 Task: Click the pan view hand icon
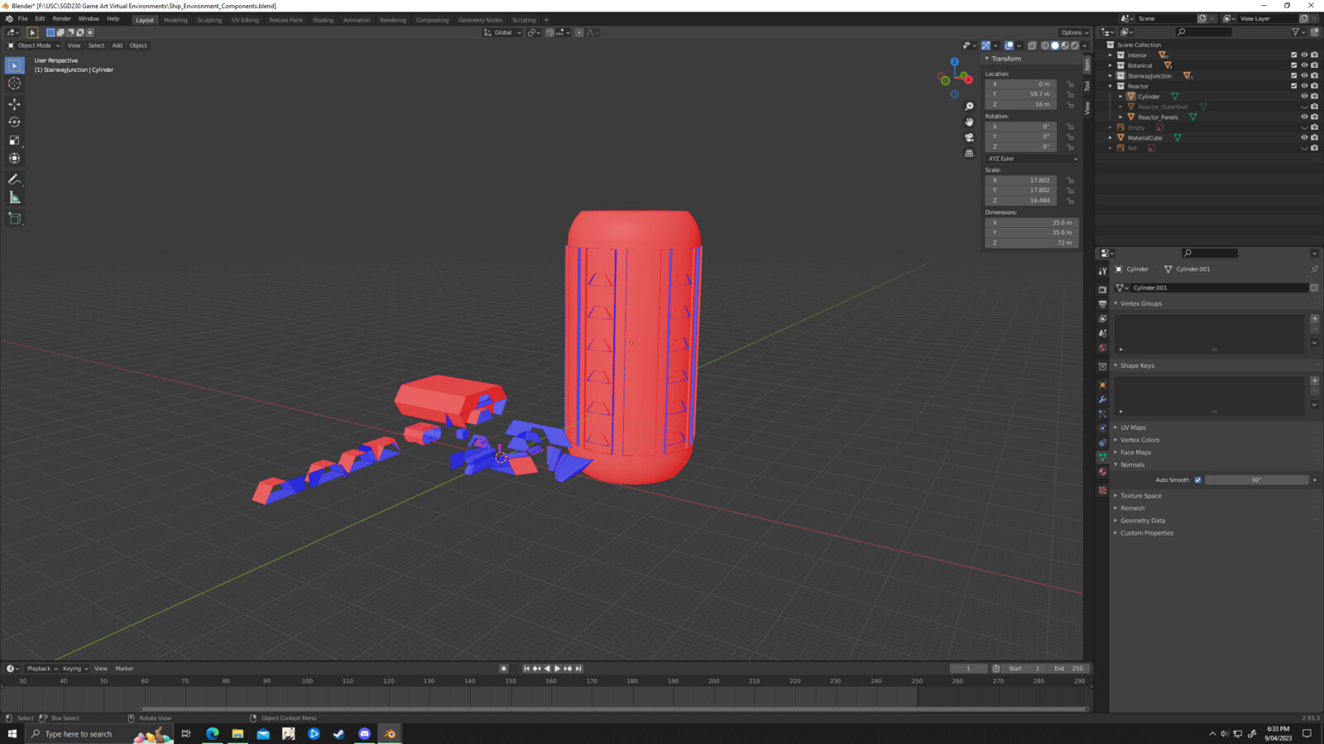(969, 122)
